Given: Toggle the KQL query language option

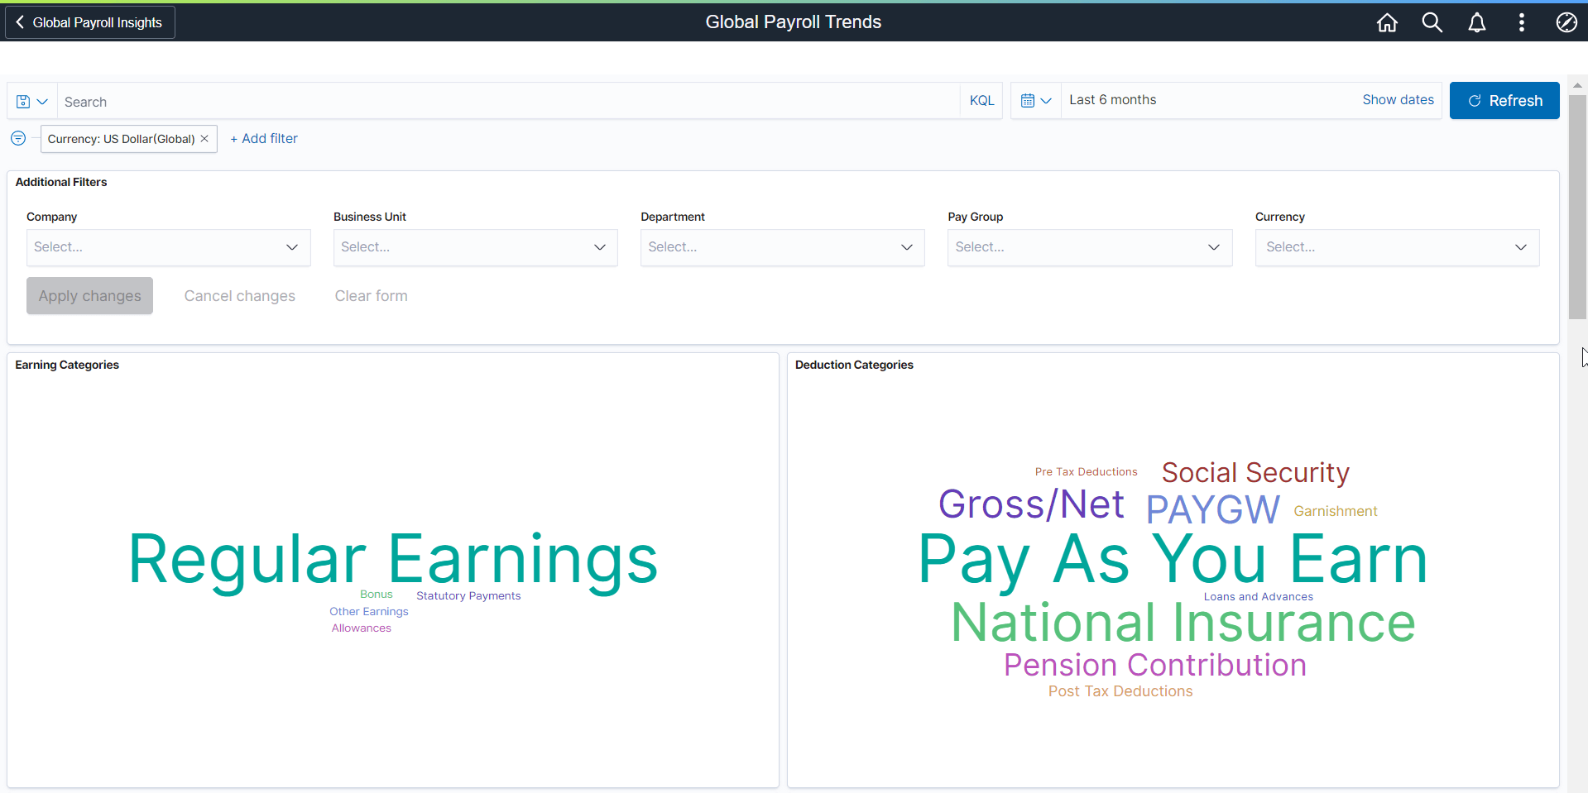Looking at the screenshot, I should 981,100.
